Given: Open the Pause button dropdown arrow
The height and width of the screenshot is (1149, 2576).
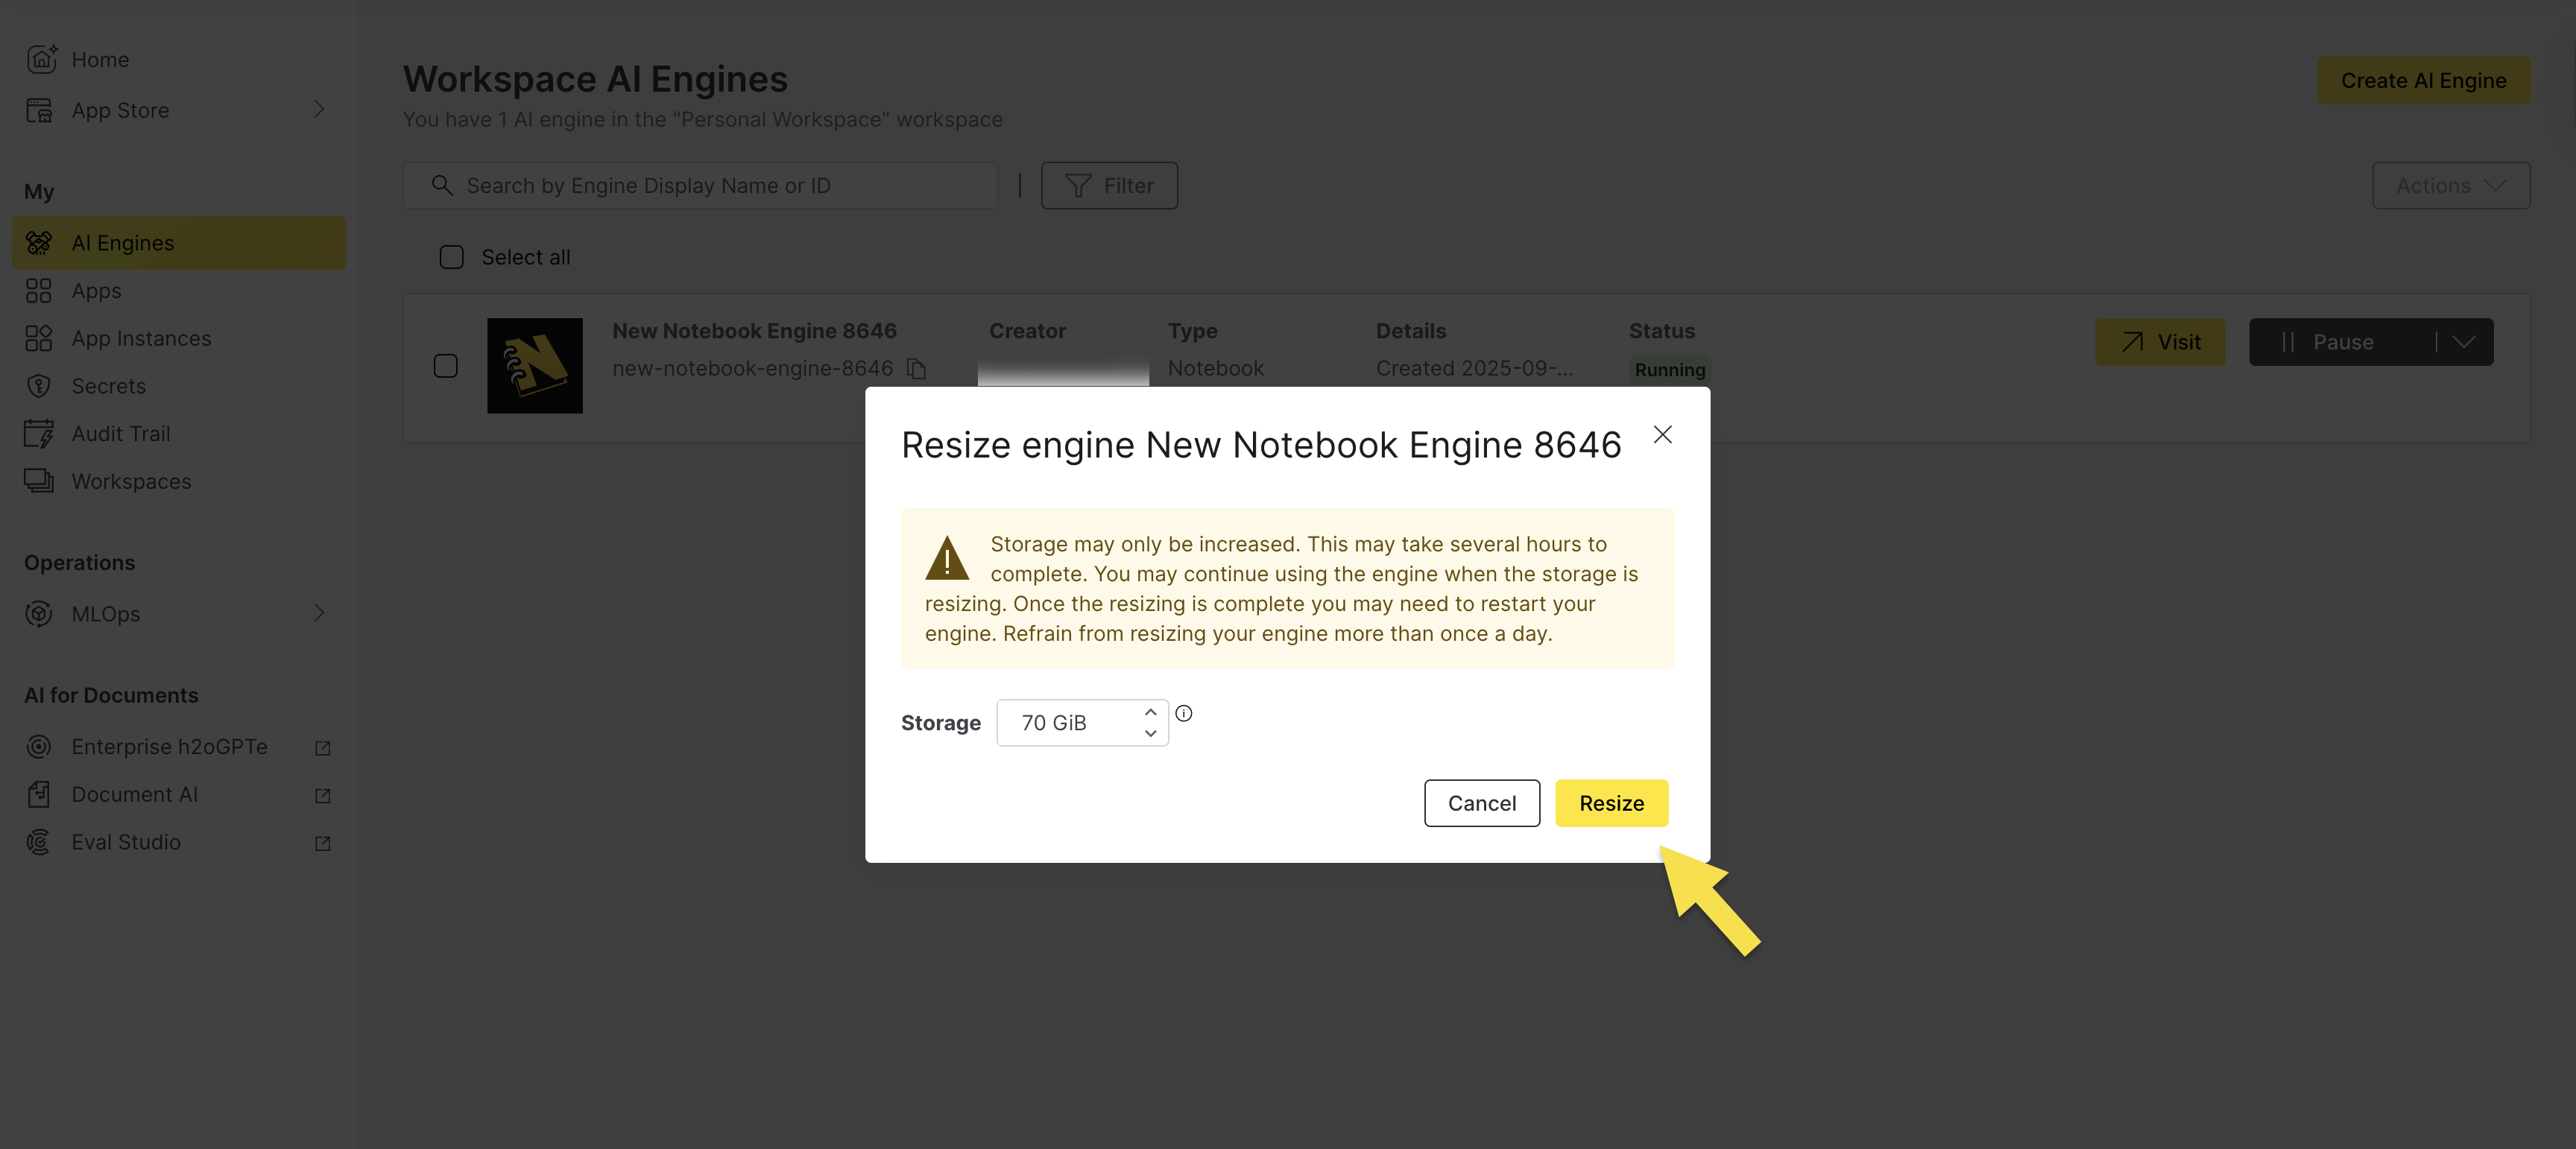Looking at the screenshot, I should point(2464,342).
